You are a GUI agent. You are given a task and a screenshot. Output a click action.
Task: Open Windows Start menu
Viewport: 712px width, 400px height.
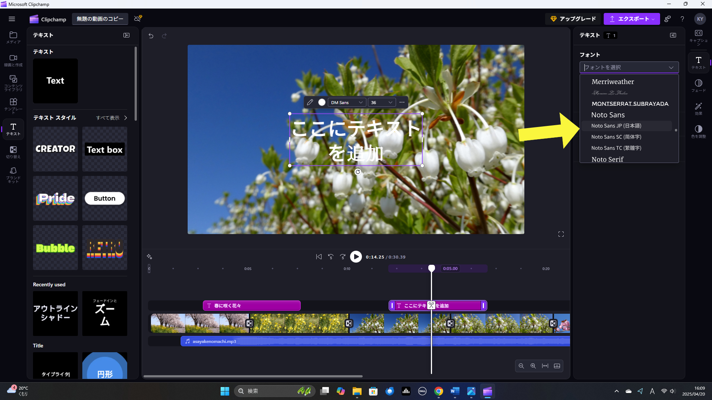tap(225, 391)
